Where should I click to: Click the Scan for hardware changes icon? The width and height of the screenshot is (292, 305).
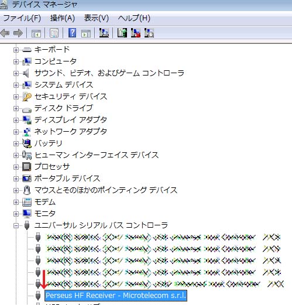pyautogui.click(x=104, y=33)
